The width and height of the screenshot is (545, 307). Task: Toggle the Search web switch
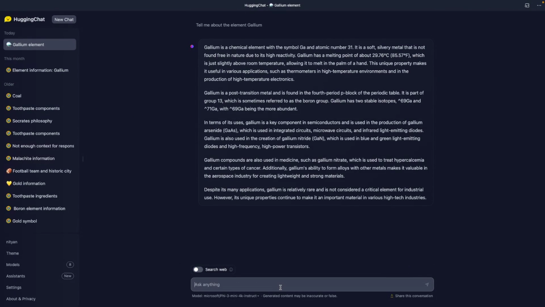198,269
